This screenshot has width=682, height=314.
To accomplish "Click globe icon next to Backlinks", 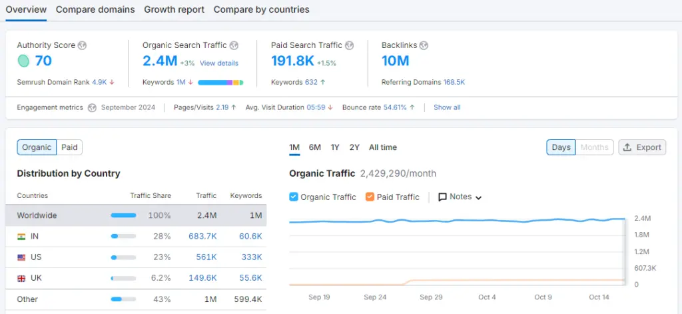I will pos(424,45).
